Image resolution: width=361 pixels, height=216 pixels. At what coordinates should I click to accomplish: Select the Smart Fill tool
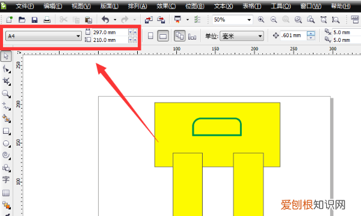click(x=6, y=119)
